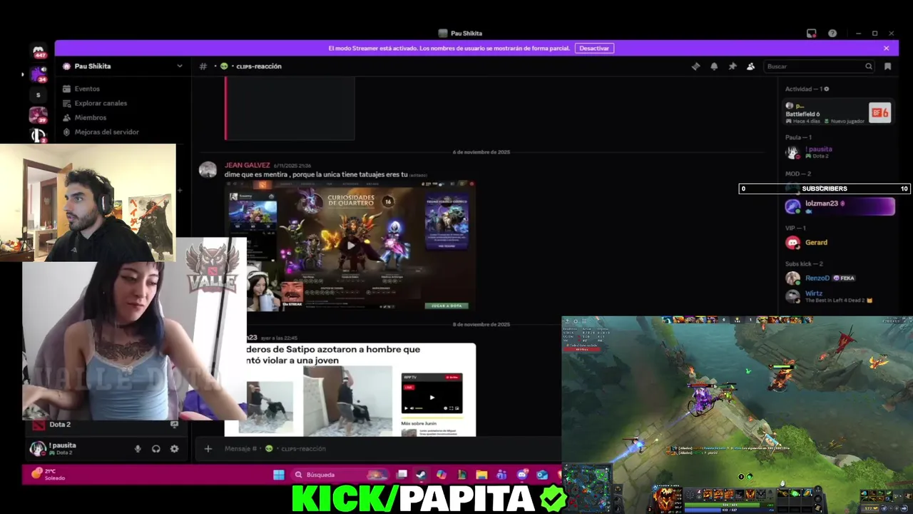Show pinned messages pin icon
Image resolution: width=913 pixels, height=514 pixels.
tap(732, 66)
